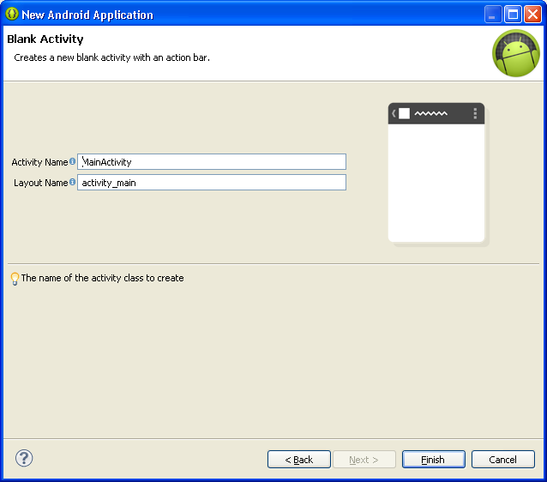The width and height of the screenshot is (547, 482).
Task: Click the lightbulb tip icon
Action: (x=15, y=279)
